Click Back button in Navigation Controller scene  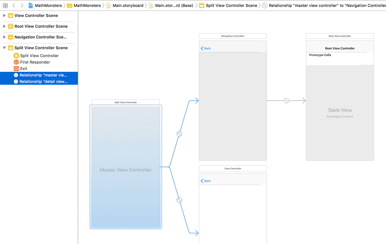[x=206, y=48]
